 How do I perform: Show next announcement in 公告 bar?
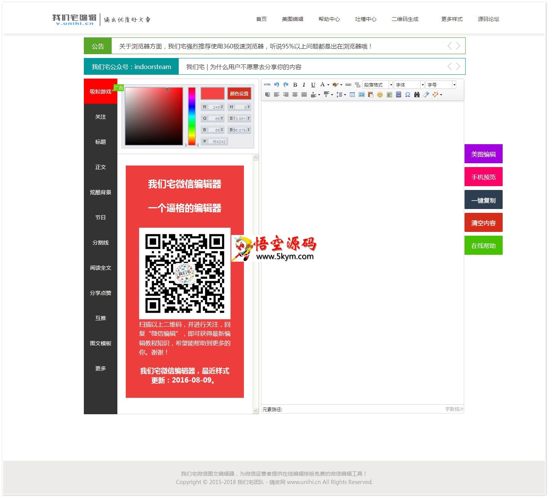[458, 46]
